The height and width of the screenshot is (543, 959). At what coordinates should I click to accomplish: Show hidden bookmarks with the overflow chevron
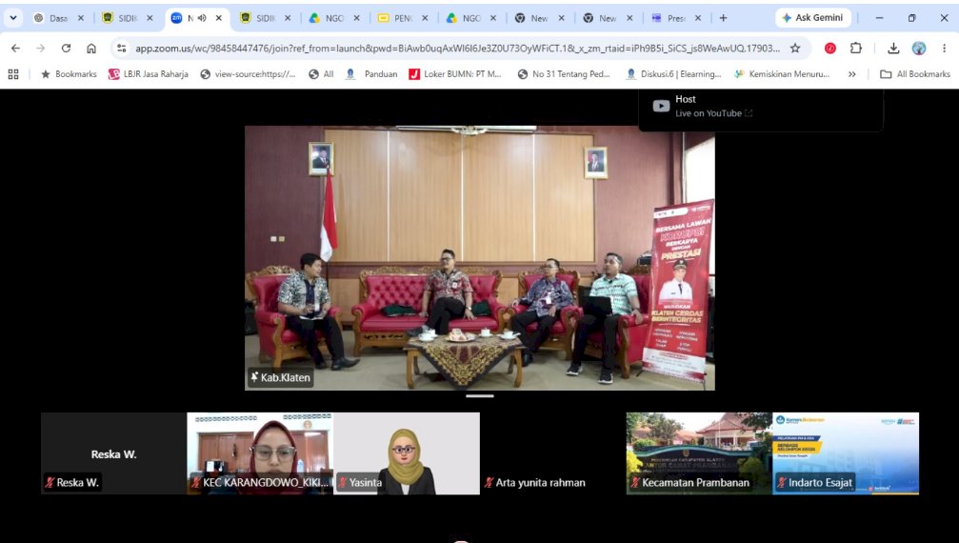point(852,74)
